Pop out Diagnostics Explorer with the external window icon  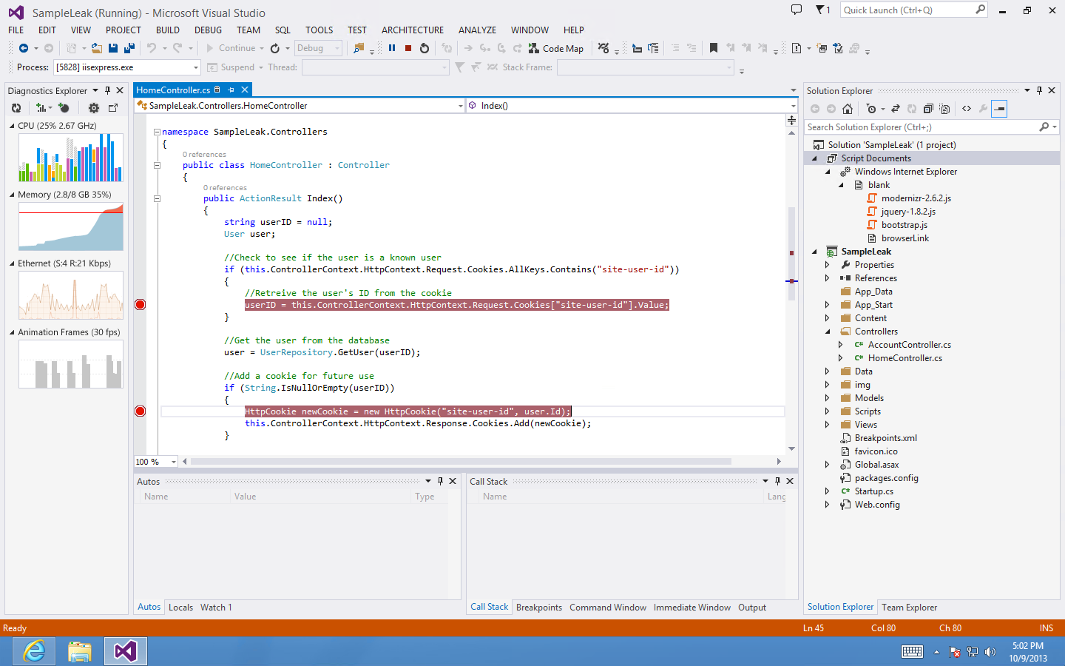coord(113,108)
